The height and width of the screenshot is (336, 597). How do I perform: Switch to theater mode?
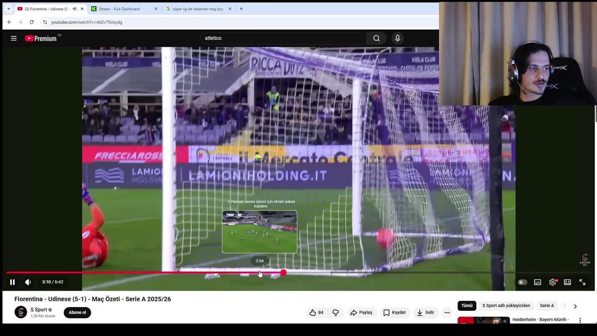point(568,282)
